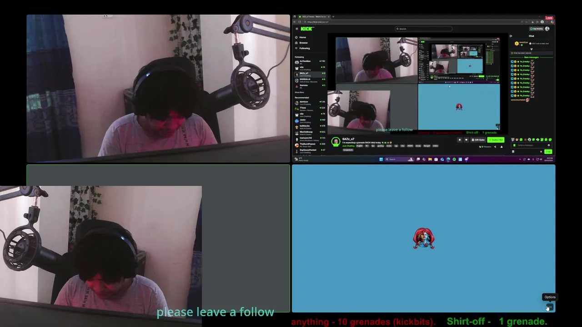The image size is (582, 327).
Task: Click the green KICK logo
Action: pyautogui.click(x=306, y=29)
